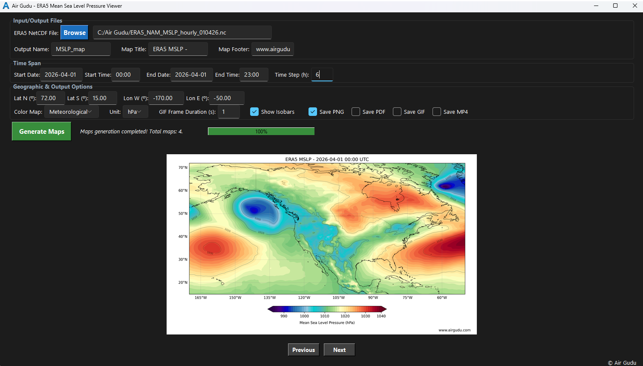
Task: Open the Color Map dropdown Meteorological
Action: (72, 112)
